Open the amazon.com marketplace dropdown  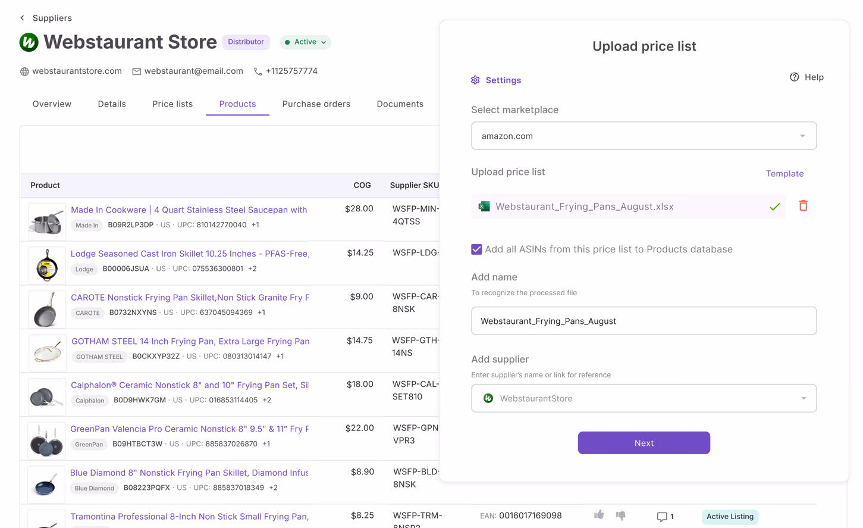click(x=644, y=136)
